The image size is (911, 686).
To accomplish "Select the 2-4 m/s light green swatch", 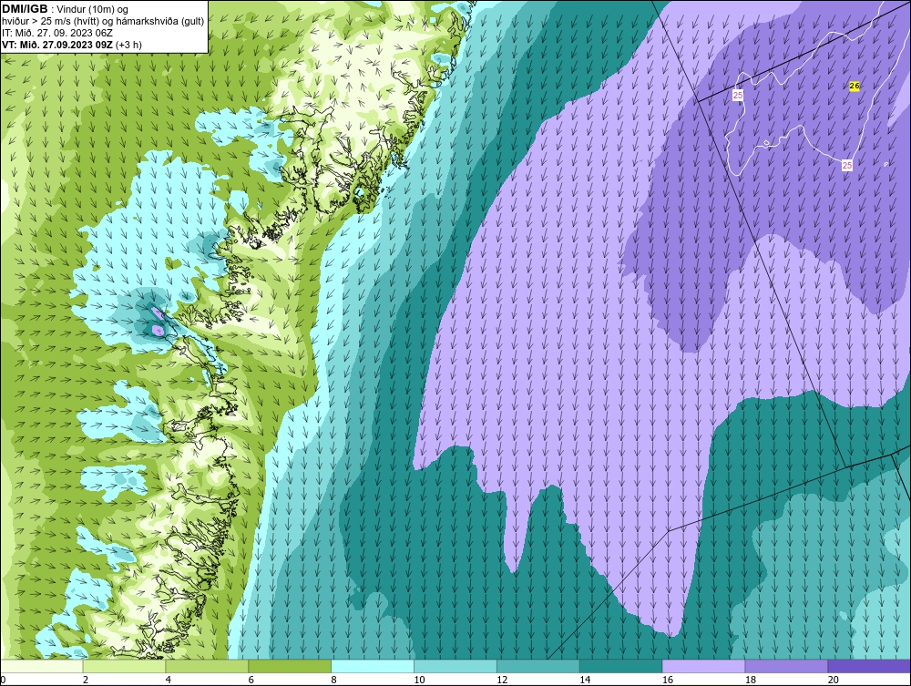I will point(124,666).
